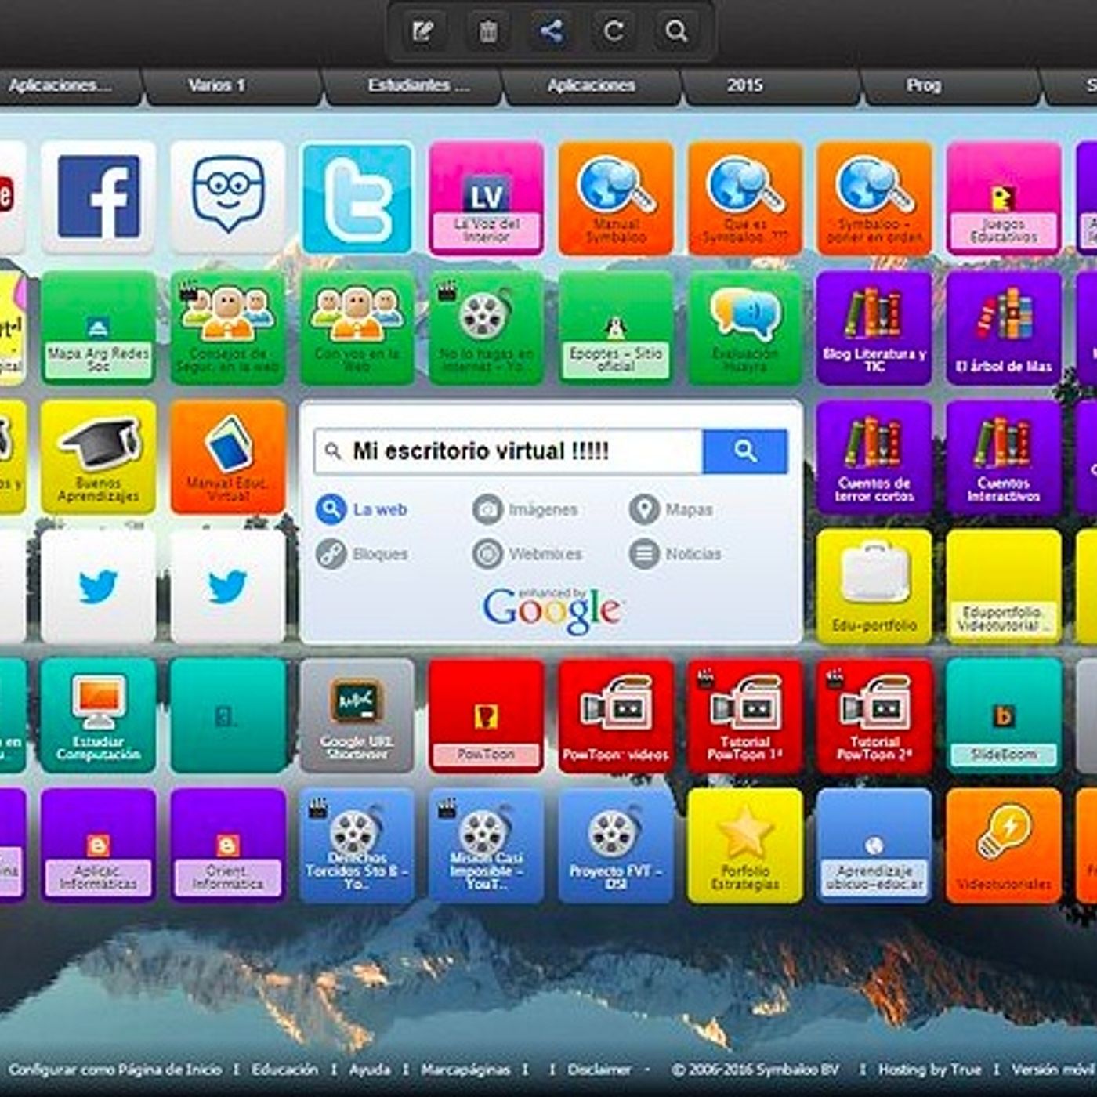The width and height of the screenshot is (1097, 1097).
Task: Click the trash delete icon in top toolbar
Action: point(487,31)
